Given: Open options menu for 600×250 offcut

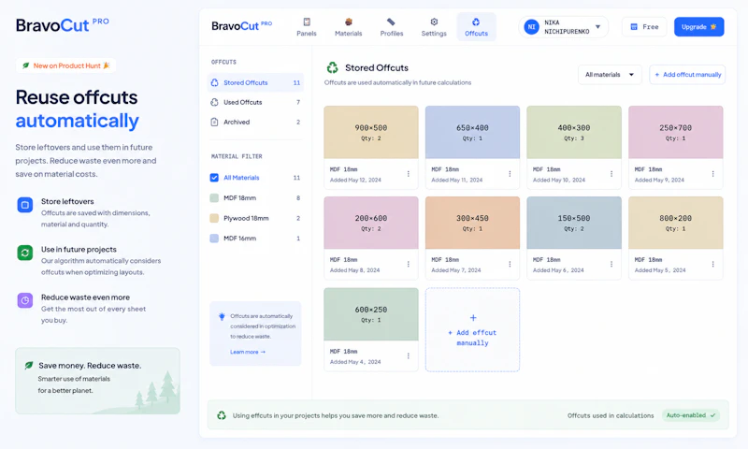Looking at the screenshot, I should point(409,356).
